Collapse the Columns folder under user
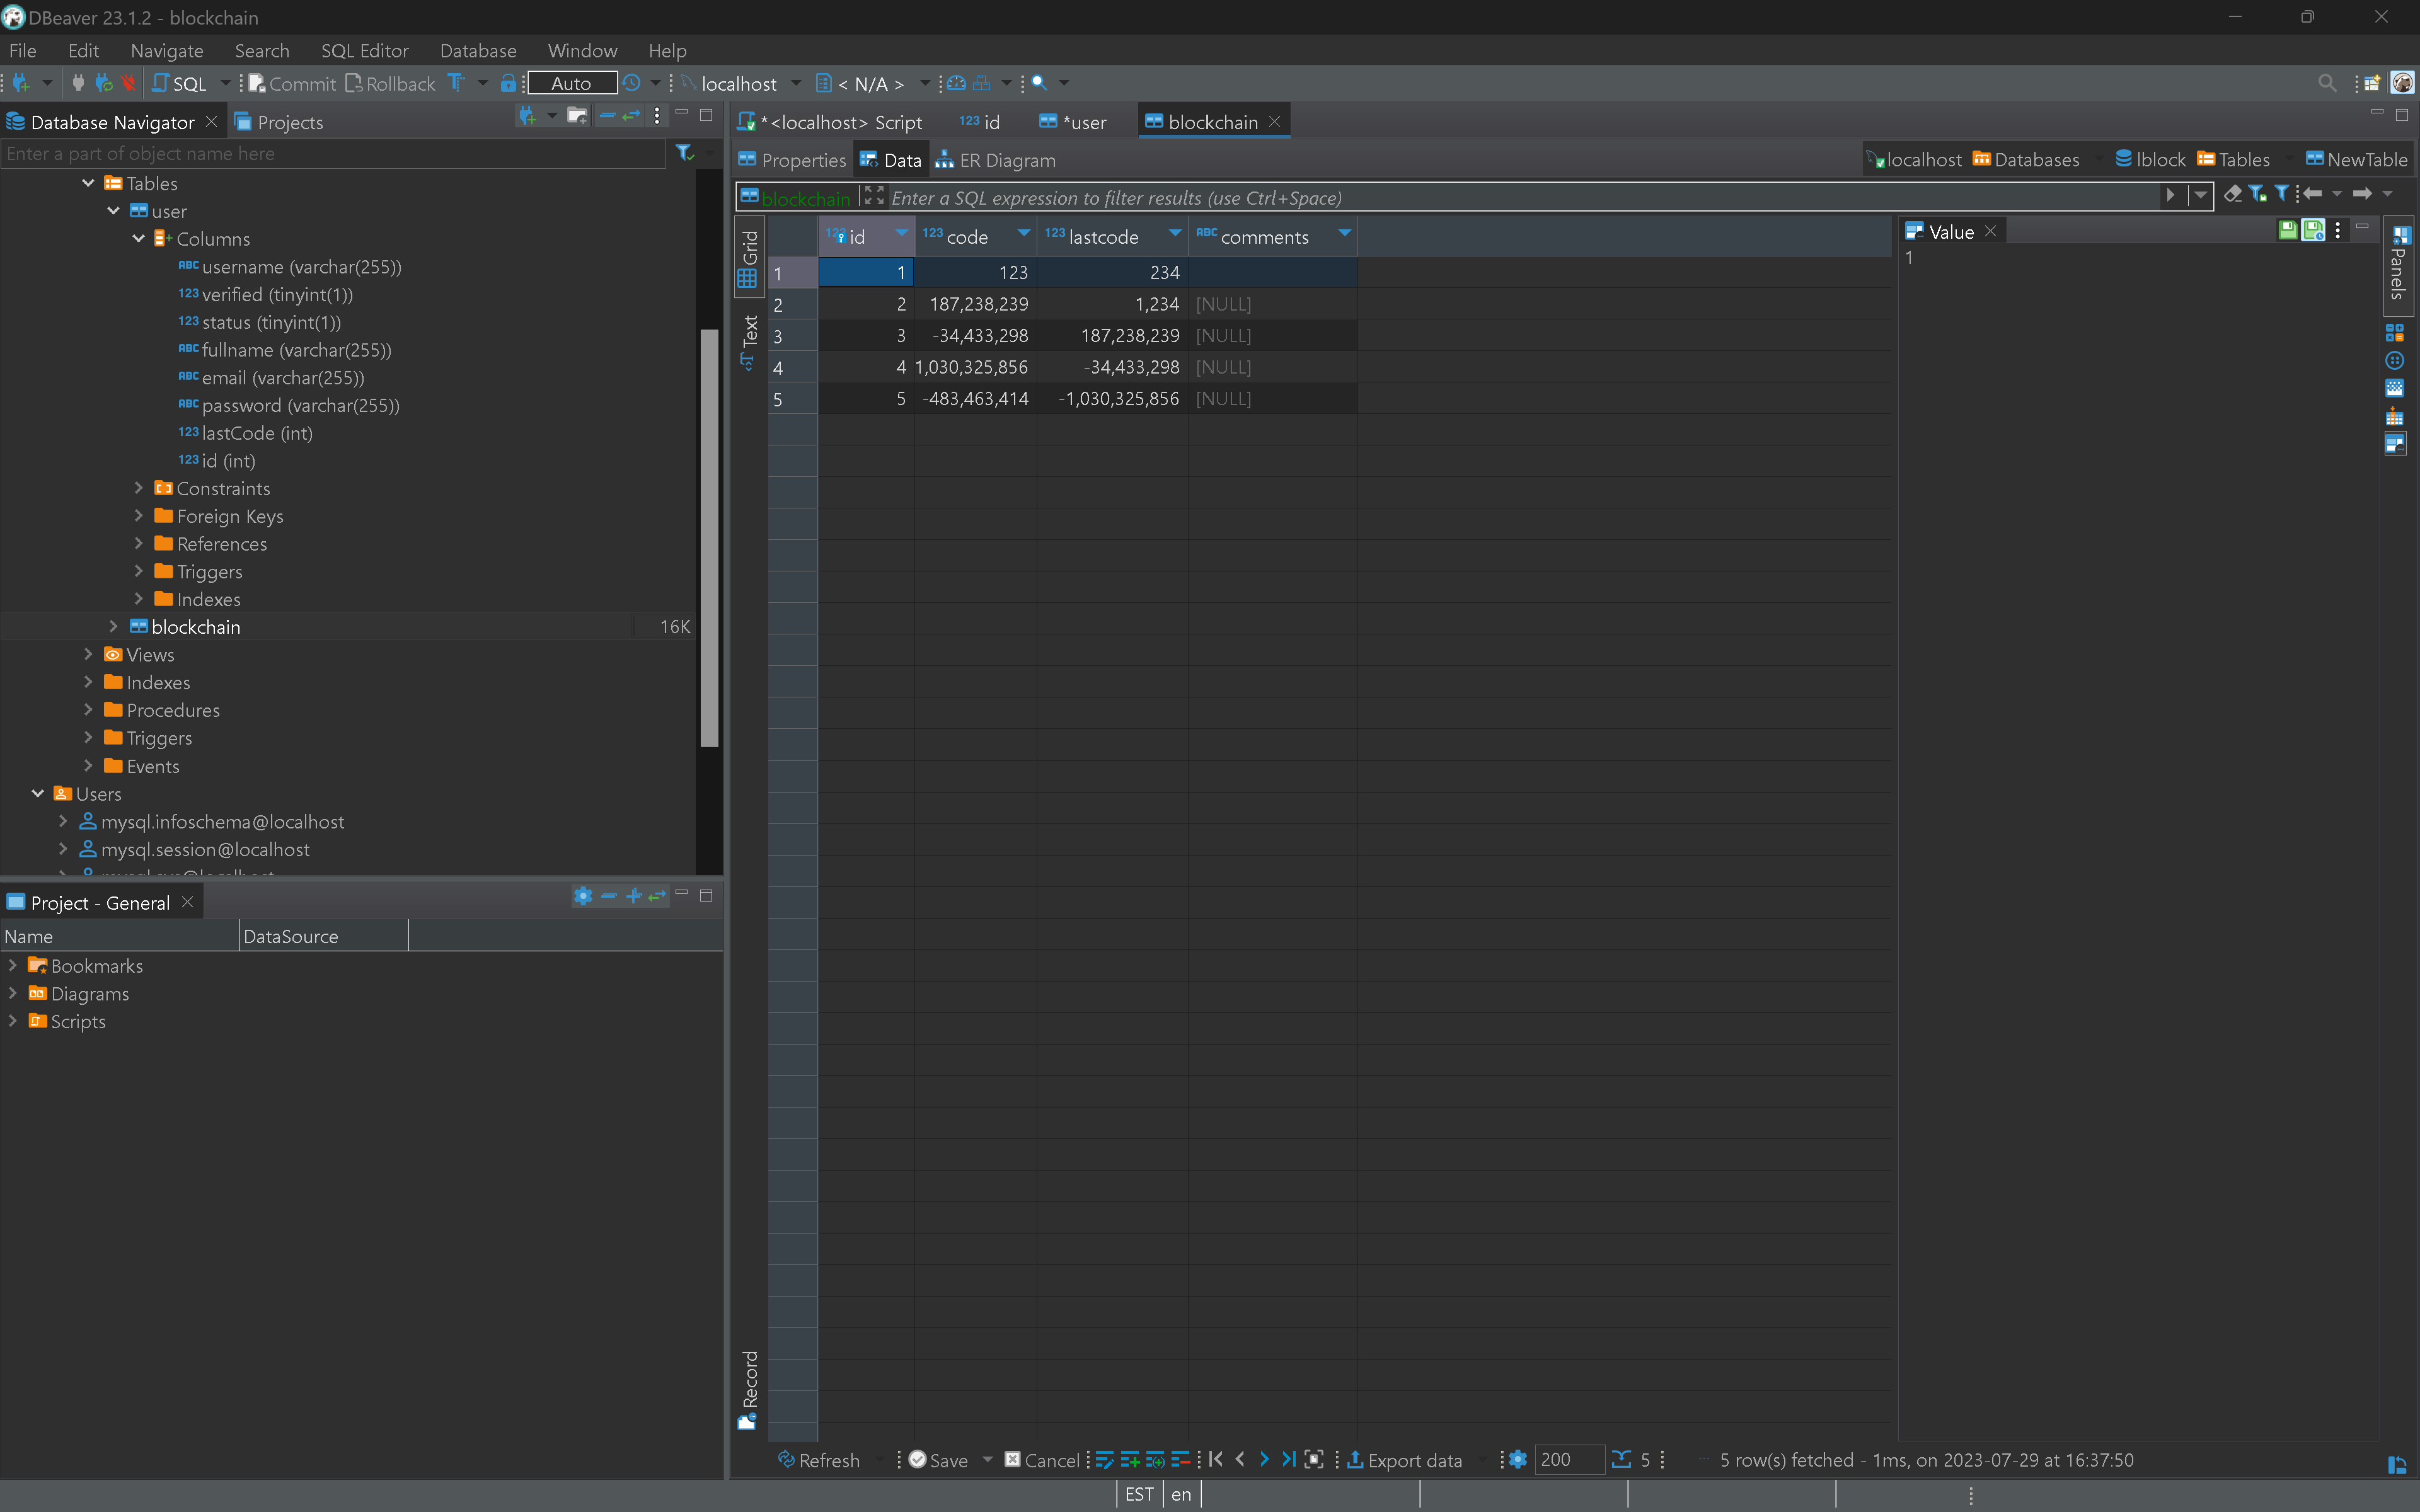Screen dimensions: 2420x1512 [139, 239]
